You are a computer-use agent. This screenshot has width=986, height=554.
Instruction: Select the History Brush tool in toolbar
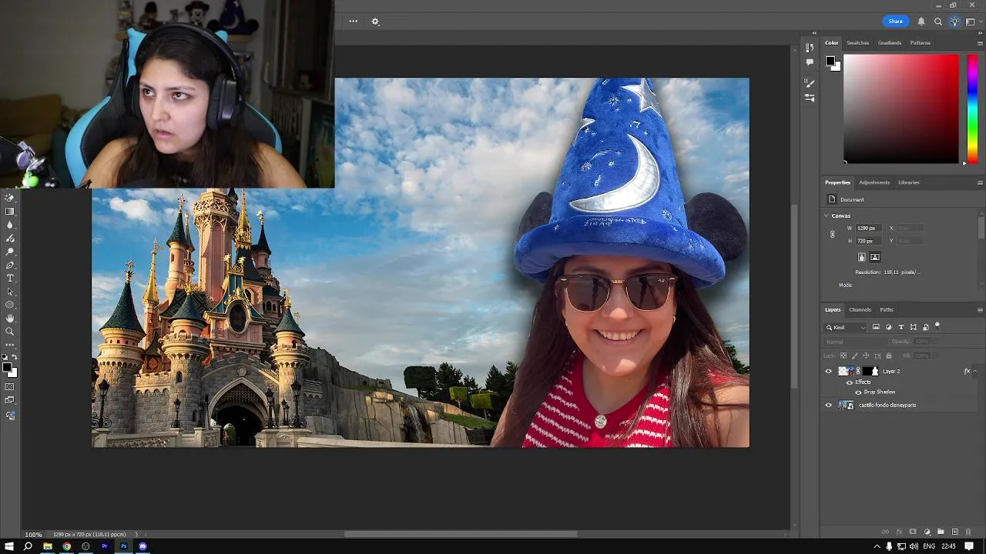(x=10, y=197)
